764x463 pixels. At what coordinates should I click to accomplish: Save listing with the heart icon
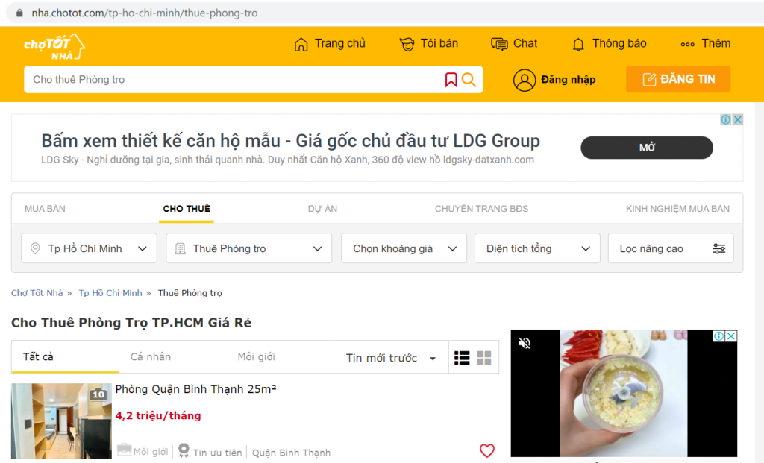[486, 450]
